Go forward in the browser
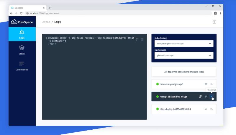 point(16,13)
